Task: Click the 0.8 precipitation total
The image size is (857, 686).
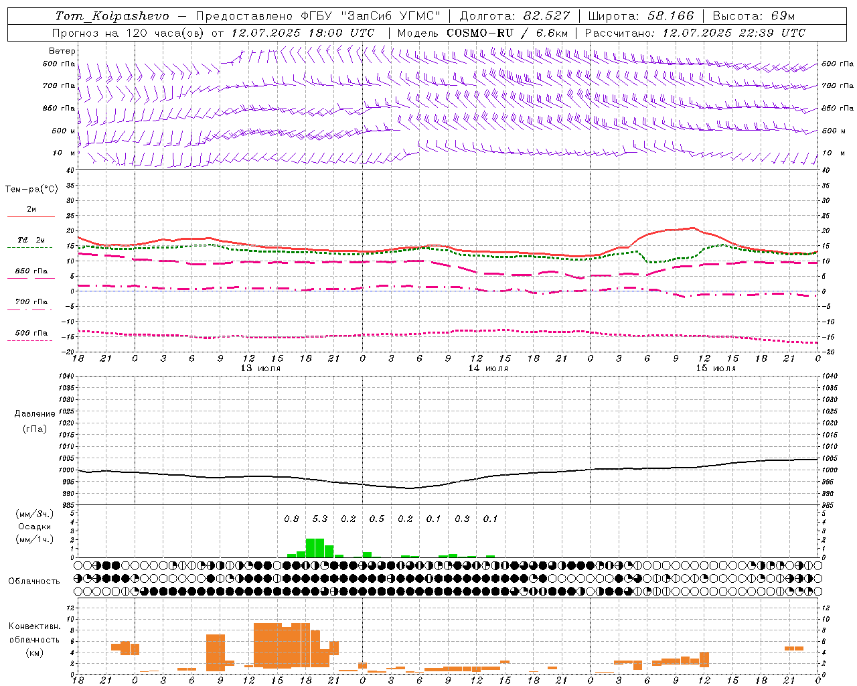Action: click(291, 519)
